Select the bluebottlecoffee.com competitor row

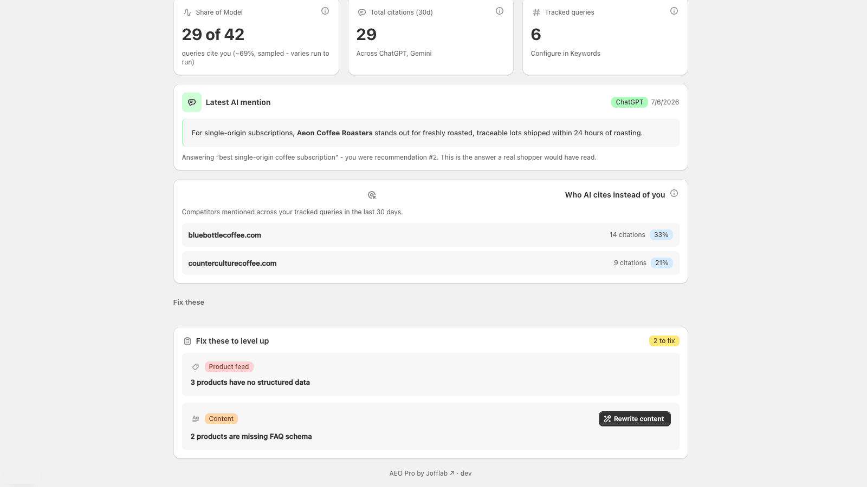pos(431,235)
